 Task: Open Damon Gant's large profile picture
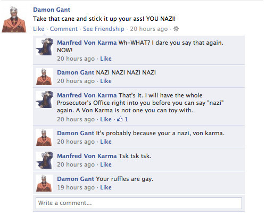click(14, 19)
